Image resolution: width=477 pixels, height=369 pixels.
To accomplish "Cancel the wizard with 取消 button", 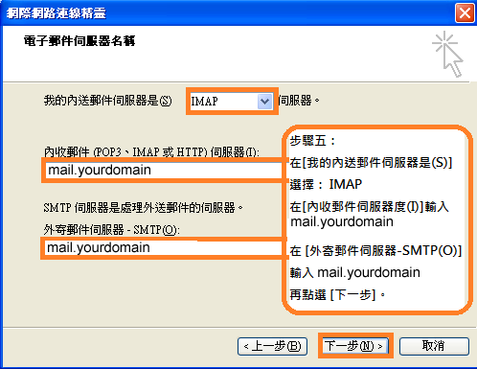I will coord(434,346).
